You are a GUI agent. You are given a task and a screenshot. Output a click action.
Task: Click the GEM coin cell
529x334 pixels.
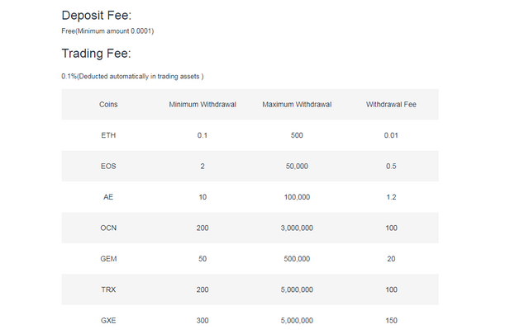coord(108,259)
